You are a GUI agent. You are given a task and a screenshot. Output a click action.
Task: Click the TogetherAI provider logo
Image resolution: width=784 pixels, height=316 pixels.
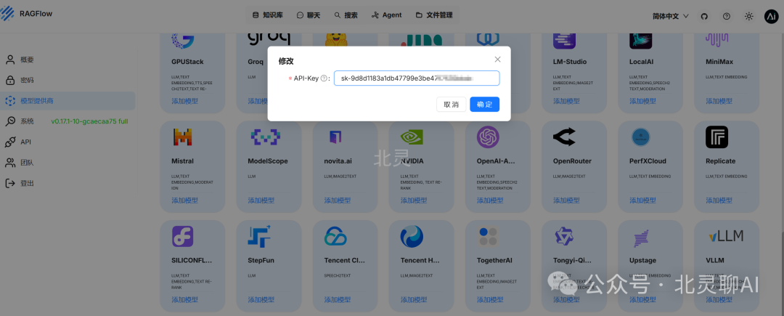tap(488, 236)
